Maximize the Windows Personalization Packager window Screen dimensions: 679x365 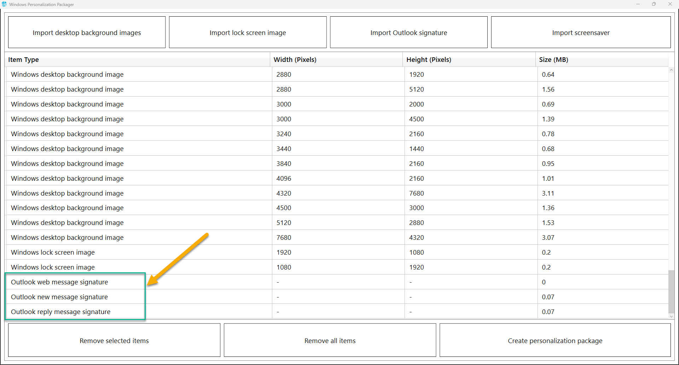click(654, 4)
